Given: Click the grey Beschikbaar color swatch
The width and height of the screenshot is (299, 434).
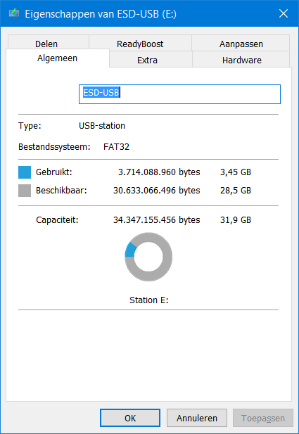Looking at the screenshot, I should pyautogui.click(x=25, y=191).
